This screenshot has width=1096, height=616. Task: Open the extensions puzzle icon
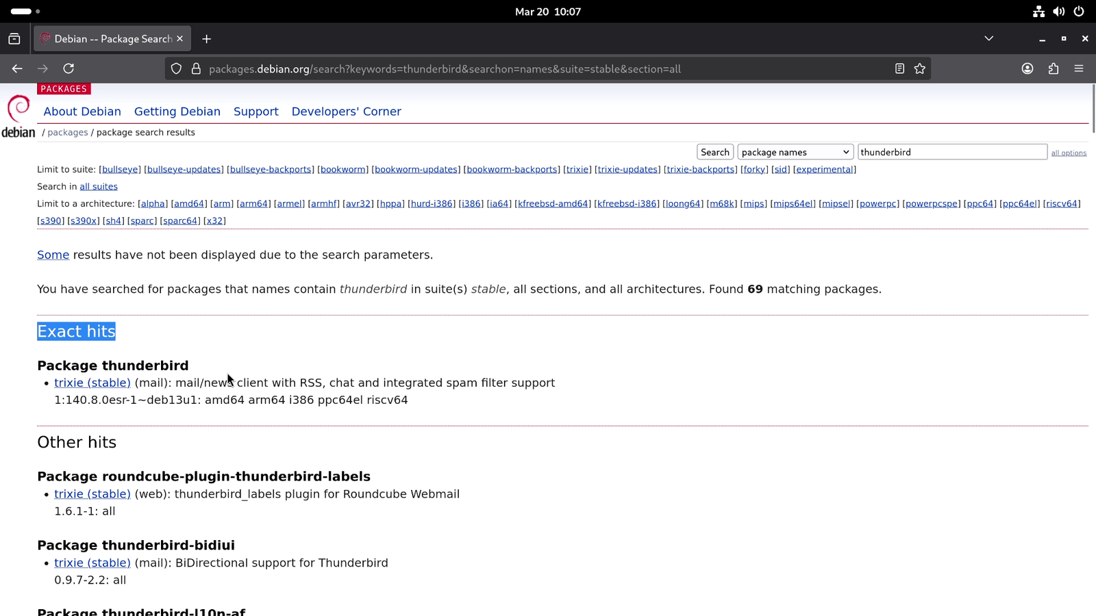pyautogui.click(x=1054, y=68)
